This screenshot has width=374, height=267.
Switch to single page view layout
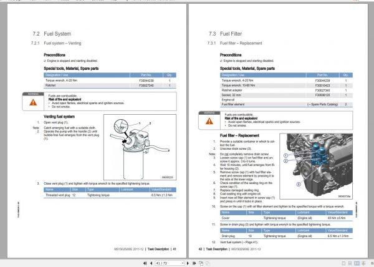point(343,263)
